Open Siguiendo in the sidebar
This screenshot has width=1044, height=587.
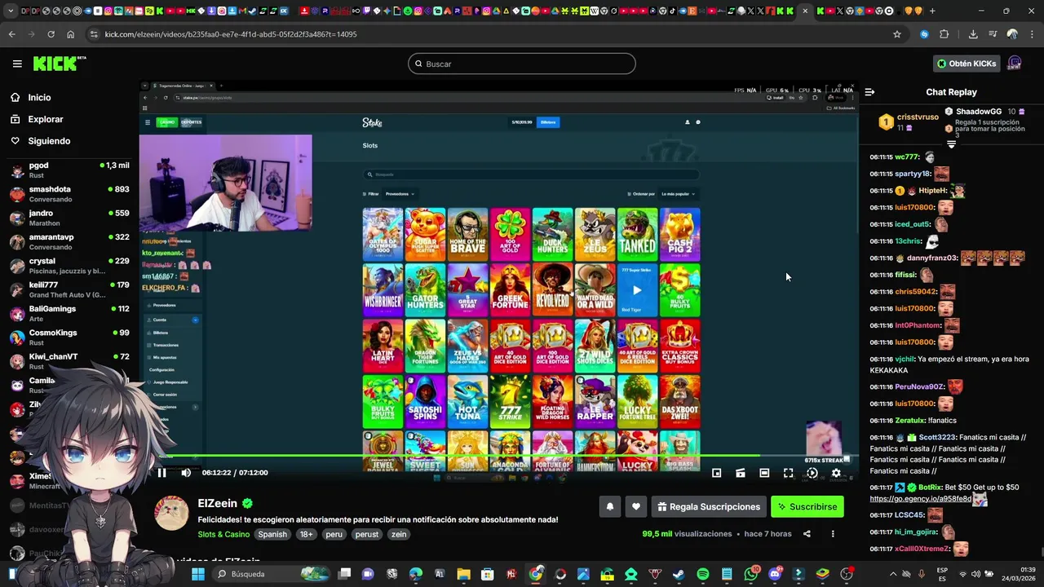pos(41,141)
